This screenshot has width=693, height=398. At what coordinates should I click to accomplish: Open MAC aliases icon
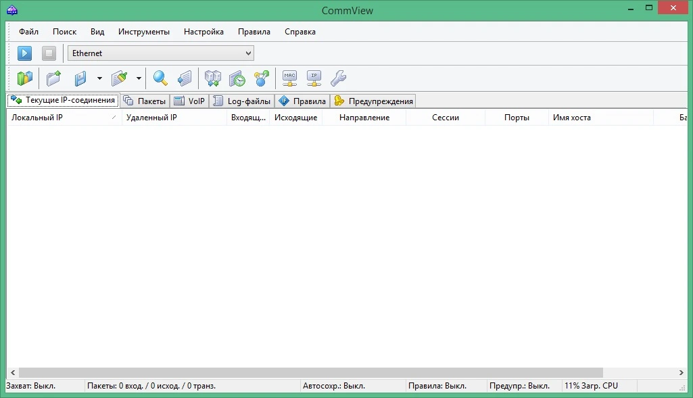[x=289, y=78]
